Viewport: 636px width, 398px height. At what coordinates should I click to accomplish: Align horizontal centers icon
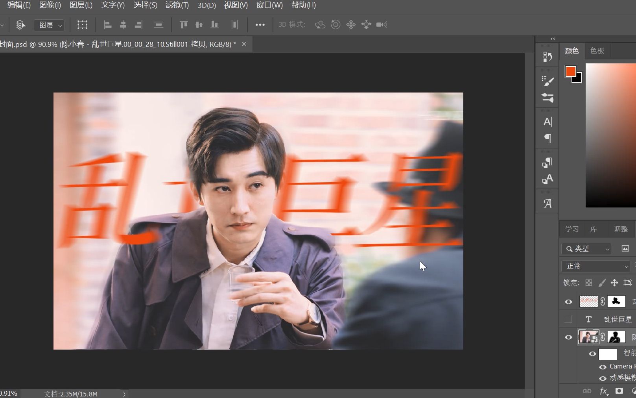click(123, 25)
